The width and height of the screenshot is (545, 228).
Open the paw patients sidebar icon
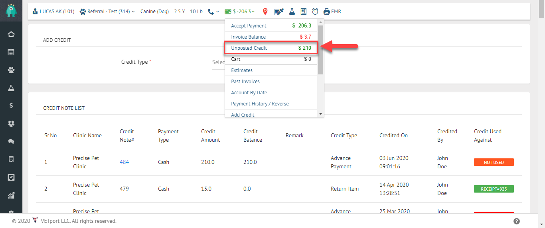pyautogui.click(x=11, y=70)
